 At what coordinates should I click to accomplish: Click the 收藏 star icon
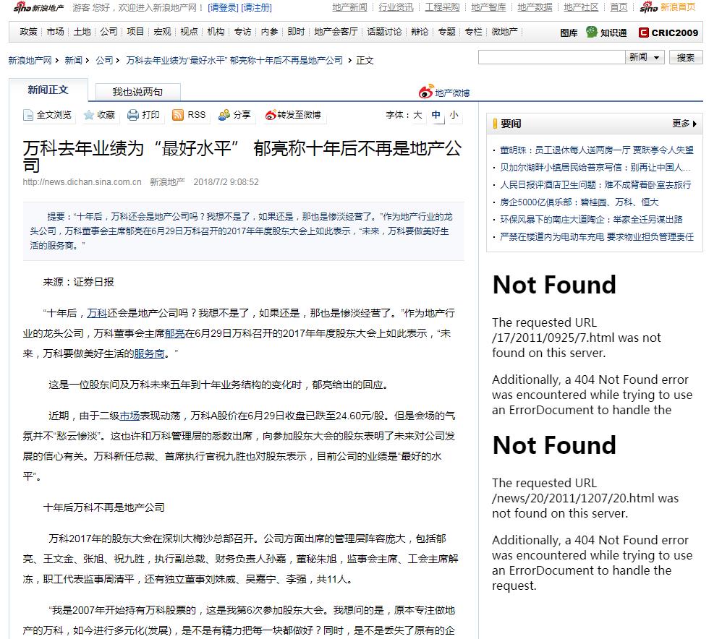[88, 115]
